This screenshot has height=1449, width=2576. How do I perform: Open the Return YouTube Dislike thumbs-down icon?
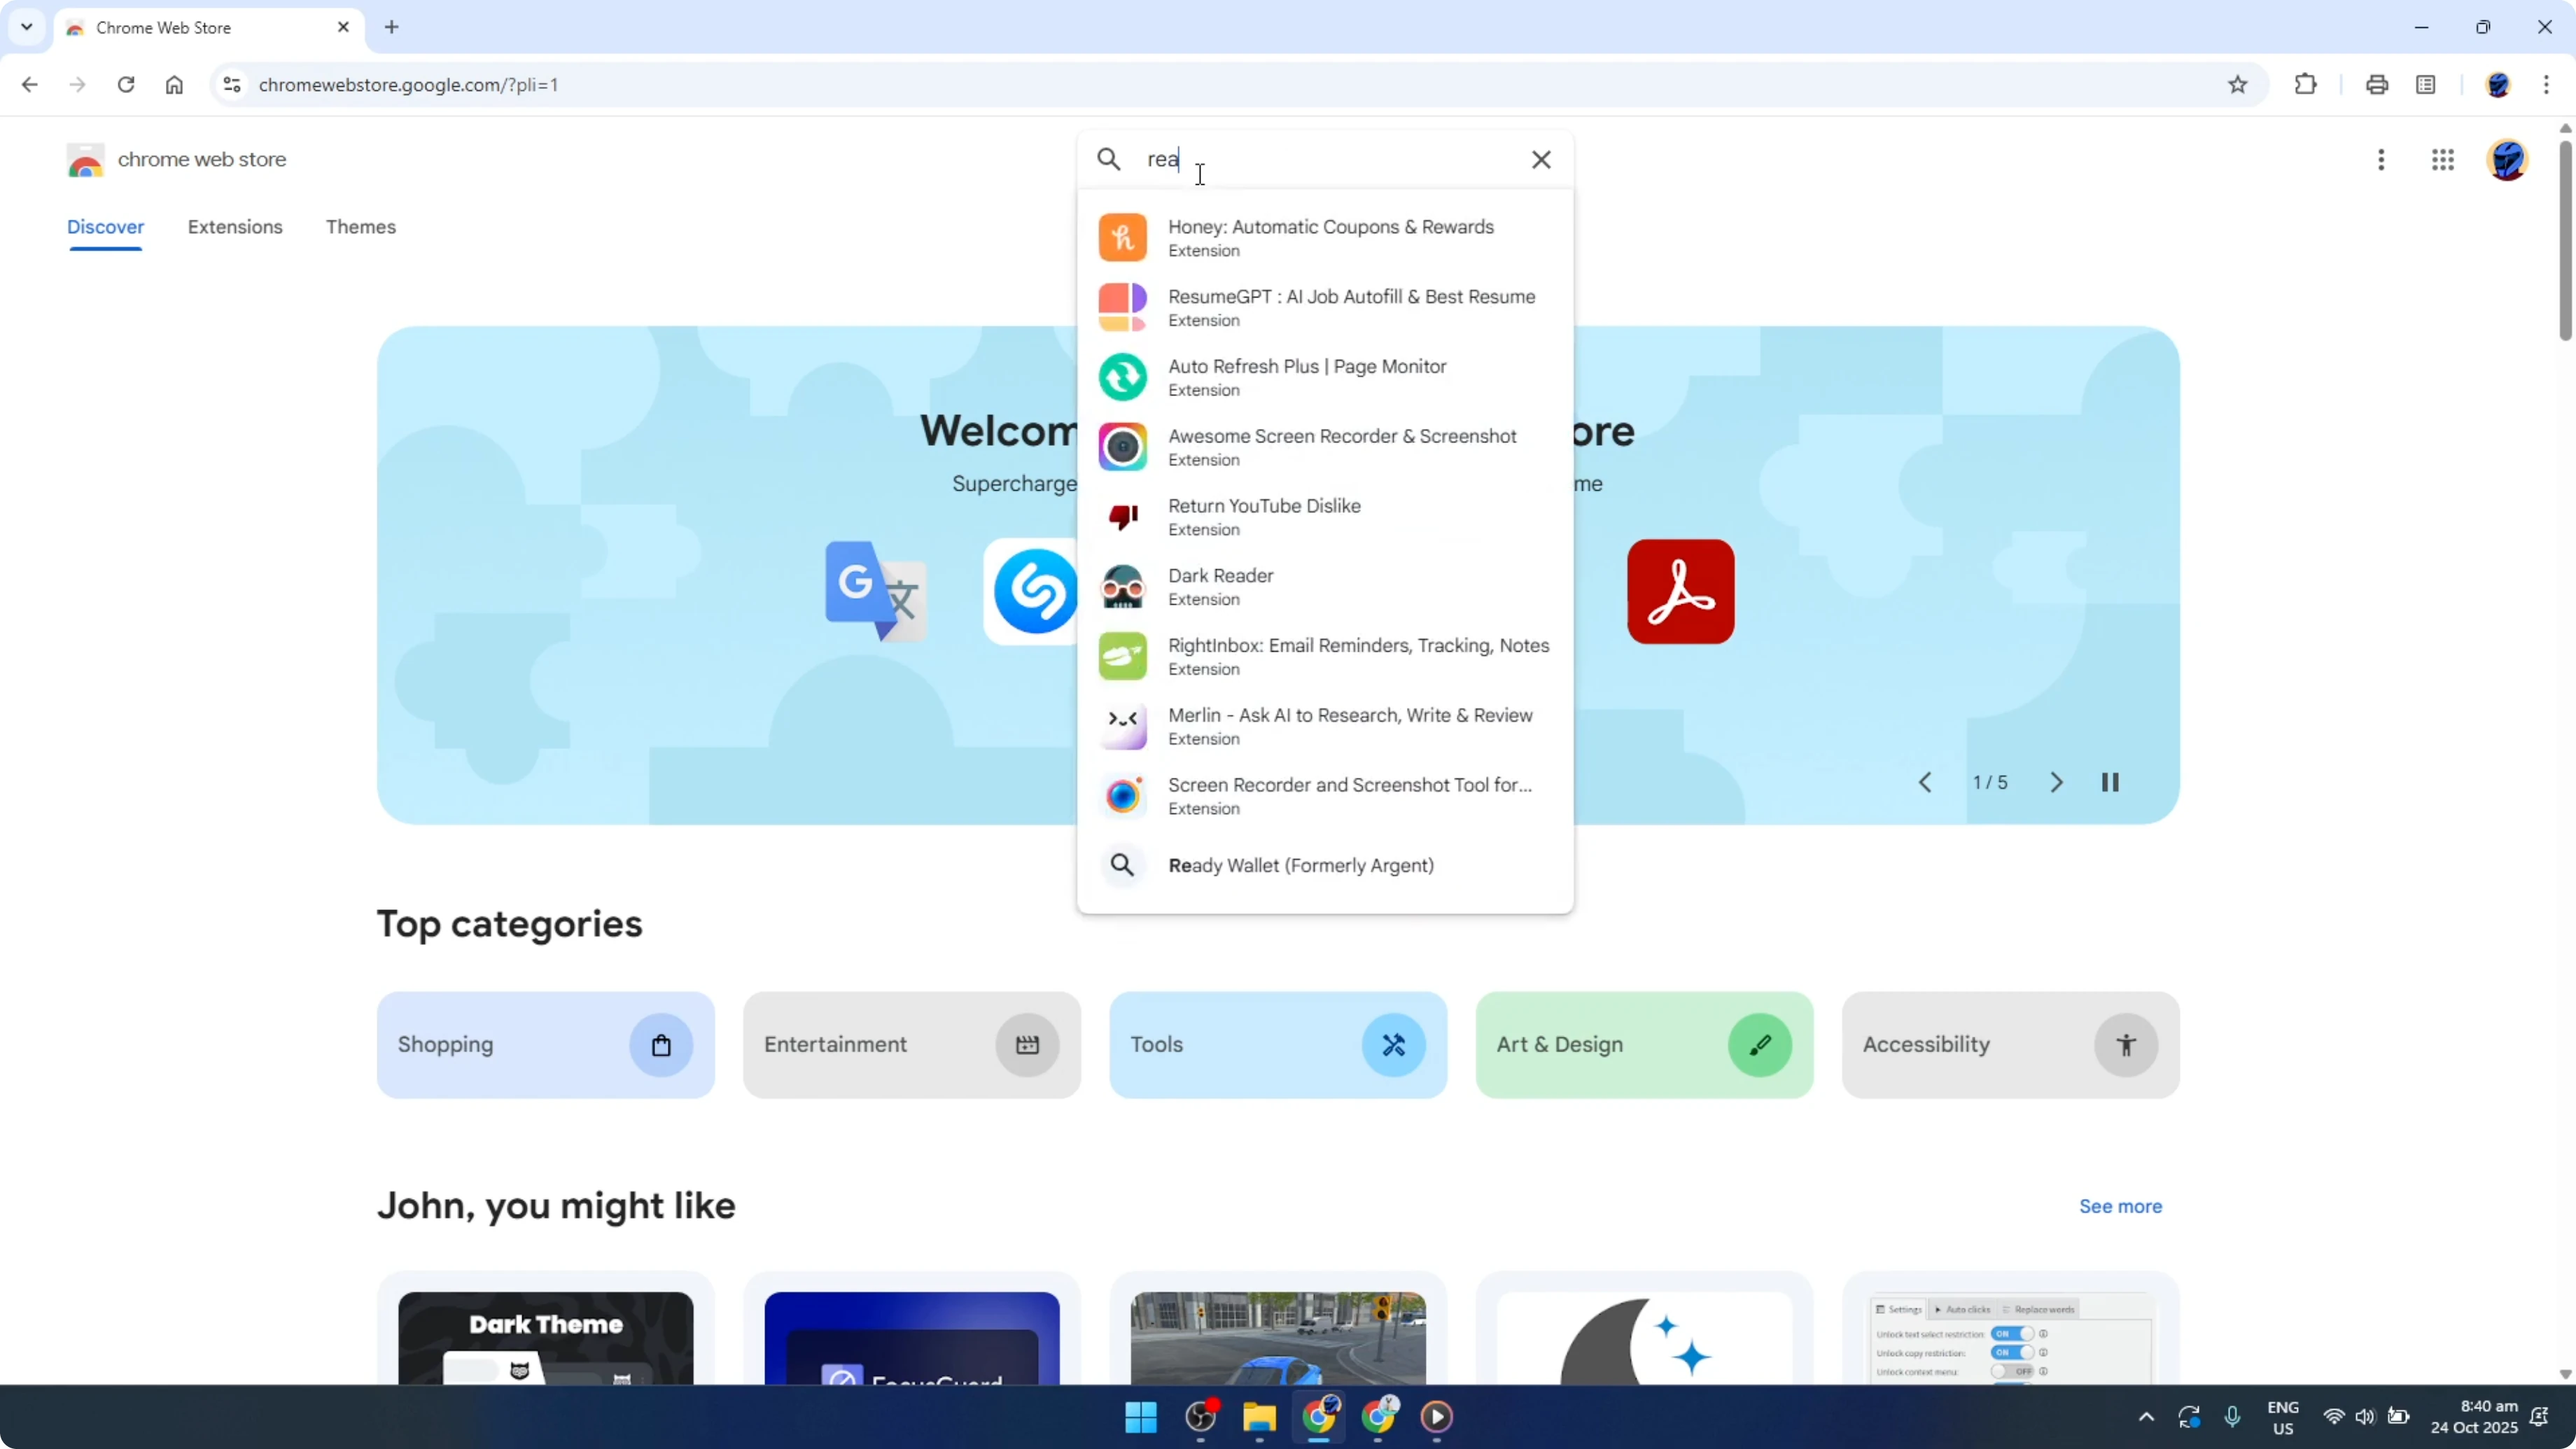point(1122,516)
